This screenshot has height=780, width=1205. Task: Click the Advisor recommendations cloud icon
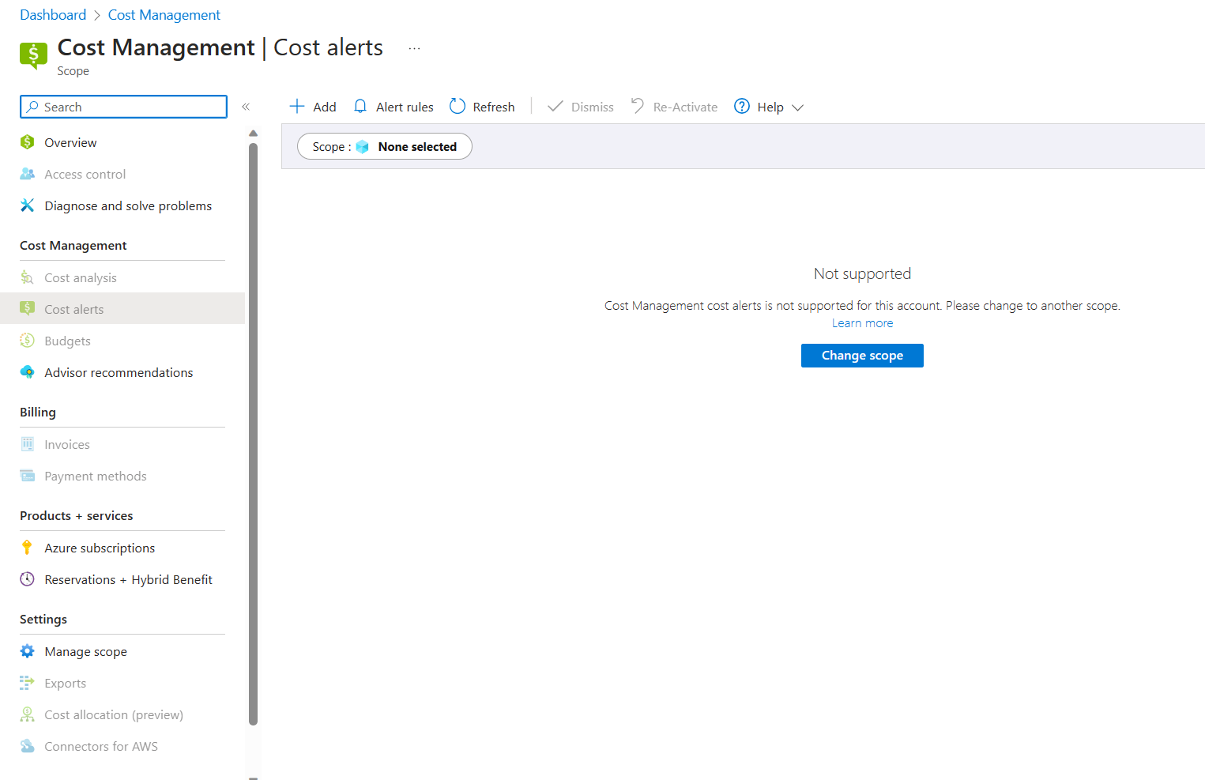coord(28,372)
